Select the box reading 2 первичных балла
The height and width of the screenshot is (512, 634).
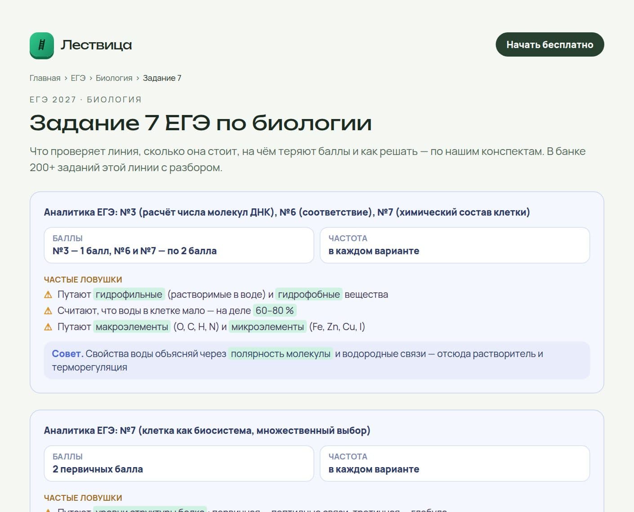[x=179, y=463]
